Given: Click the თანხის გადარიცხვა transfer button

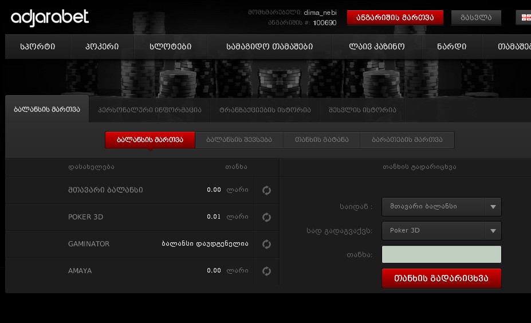Looking at the screenshot, I should (x=441, y=278).
